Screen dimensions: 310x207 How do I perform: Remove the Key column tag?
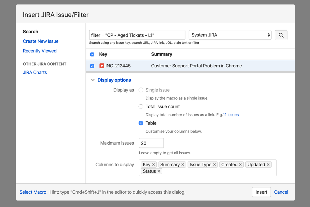[x=154, y=165]
